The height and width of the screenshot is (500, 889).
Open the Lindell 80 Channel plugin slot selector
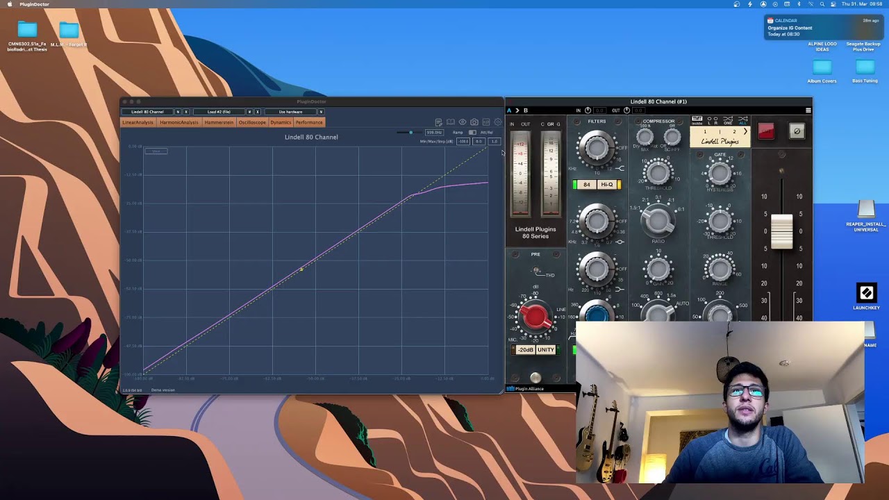[x=147, y=112]
